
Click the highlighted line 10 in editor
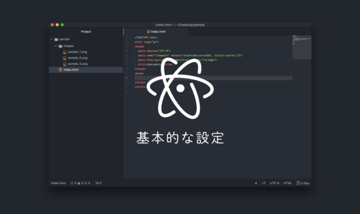[x=214, y=78]
